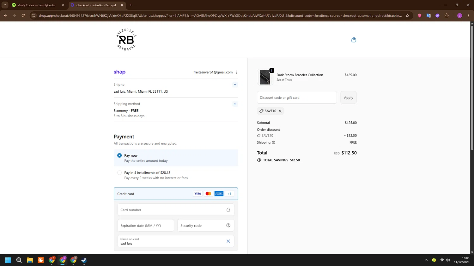The width and height of the screenshot is (474, 266).
Task: Open the Chrome profile avatar
Action: 459,15
